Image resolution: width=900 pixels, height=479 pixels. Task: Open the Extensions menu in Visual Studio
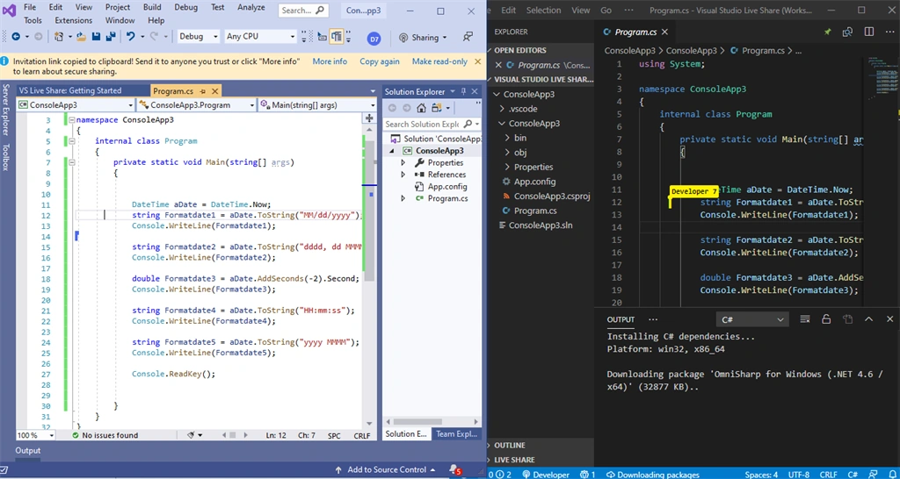click(x=74, y=20)
